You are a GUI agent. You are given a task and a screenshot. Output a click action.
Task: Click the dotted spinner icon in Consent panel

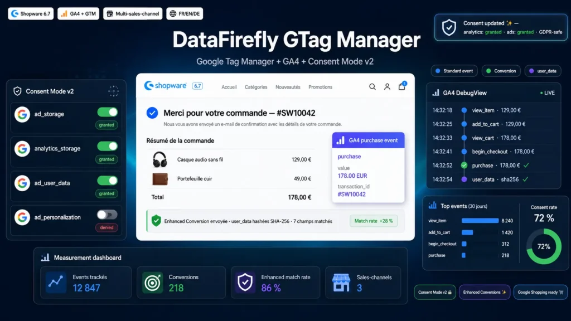114,91
